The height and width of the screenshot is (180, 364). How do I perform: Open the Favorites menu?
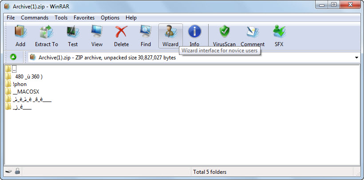(x=84, y=18)
